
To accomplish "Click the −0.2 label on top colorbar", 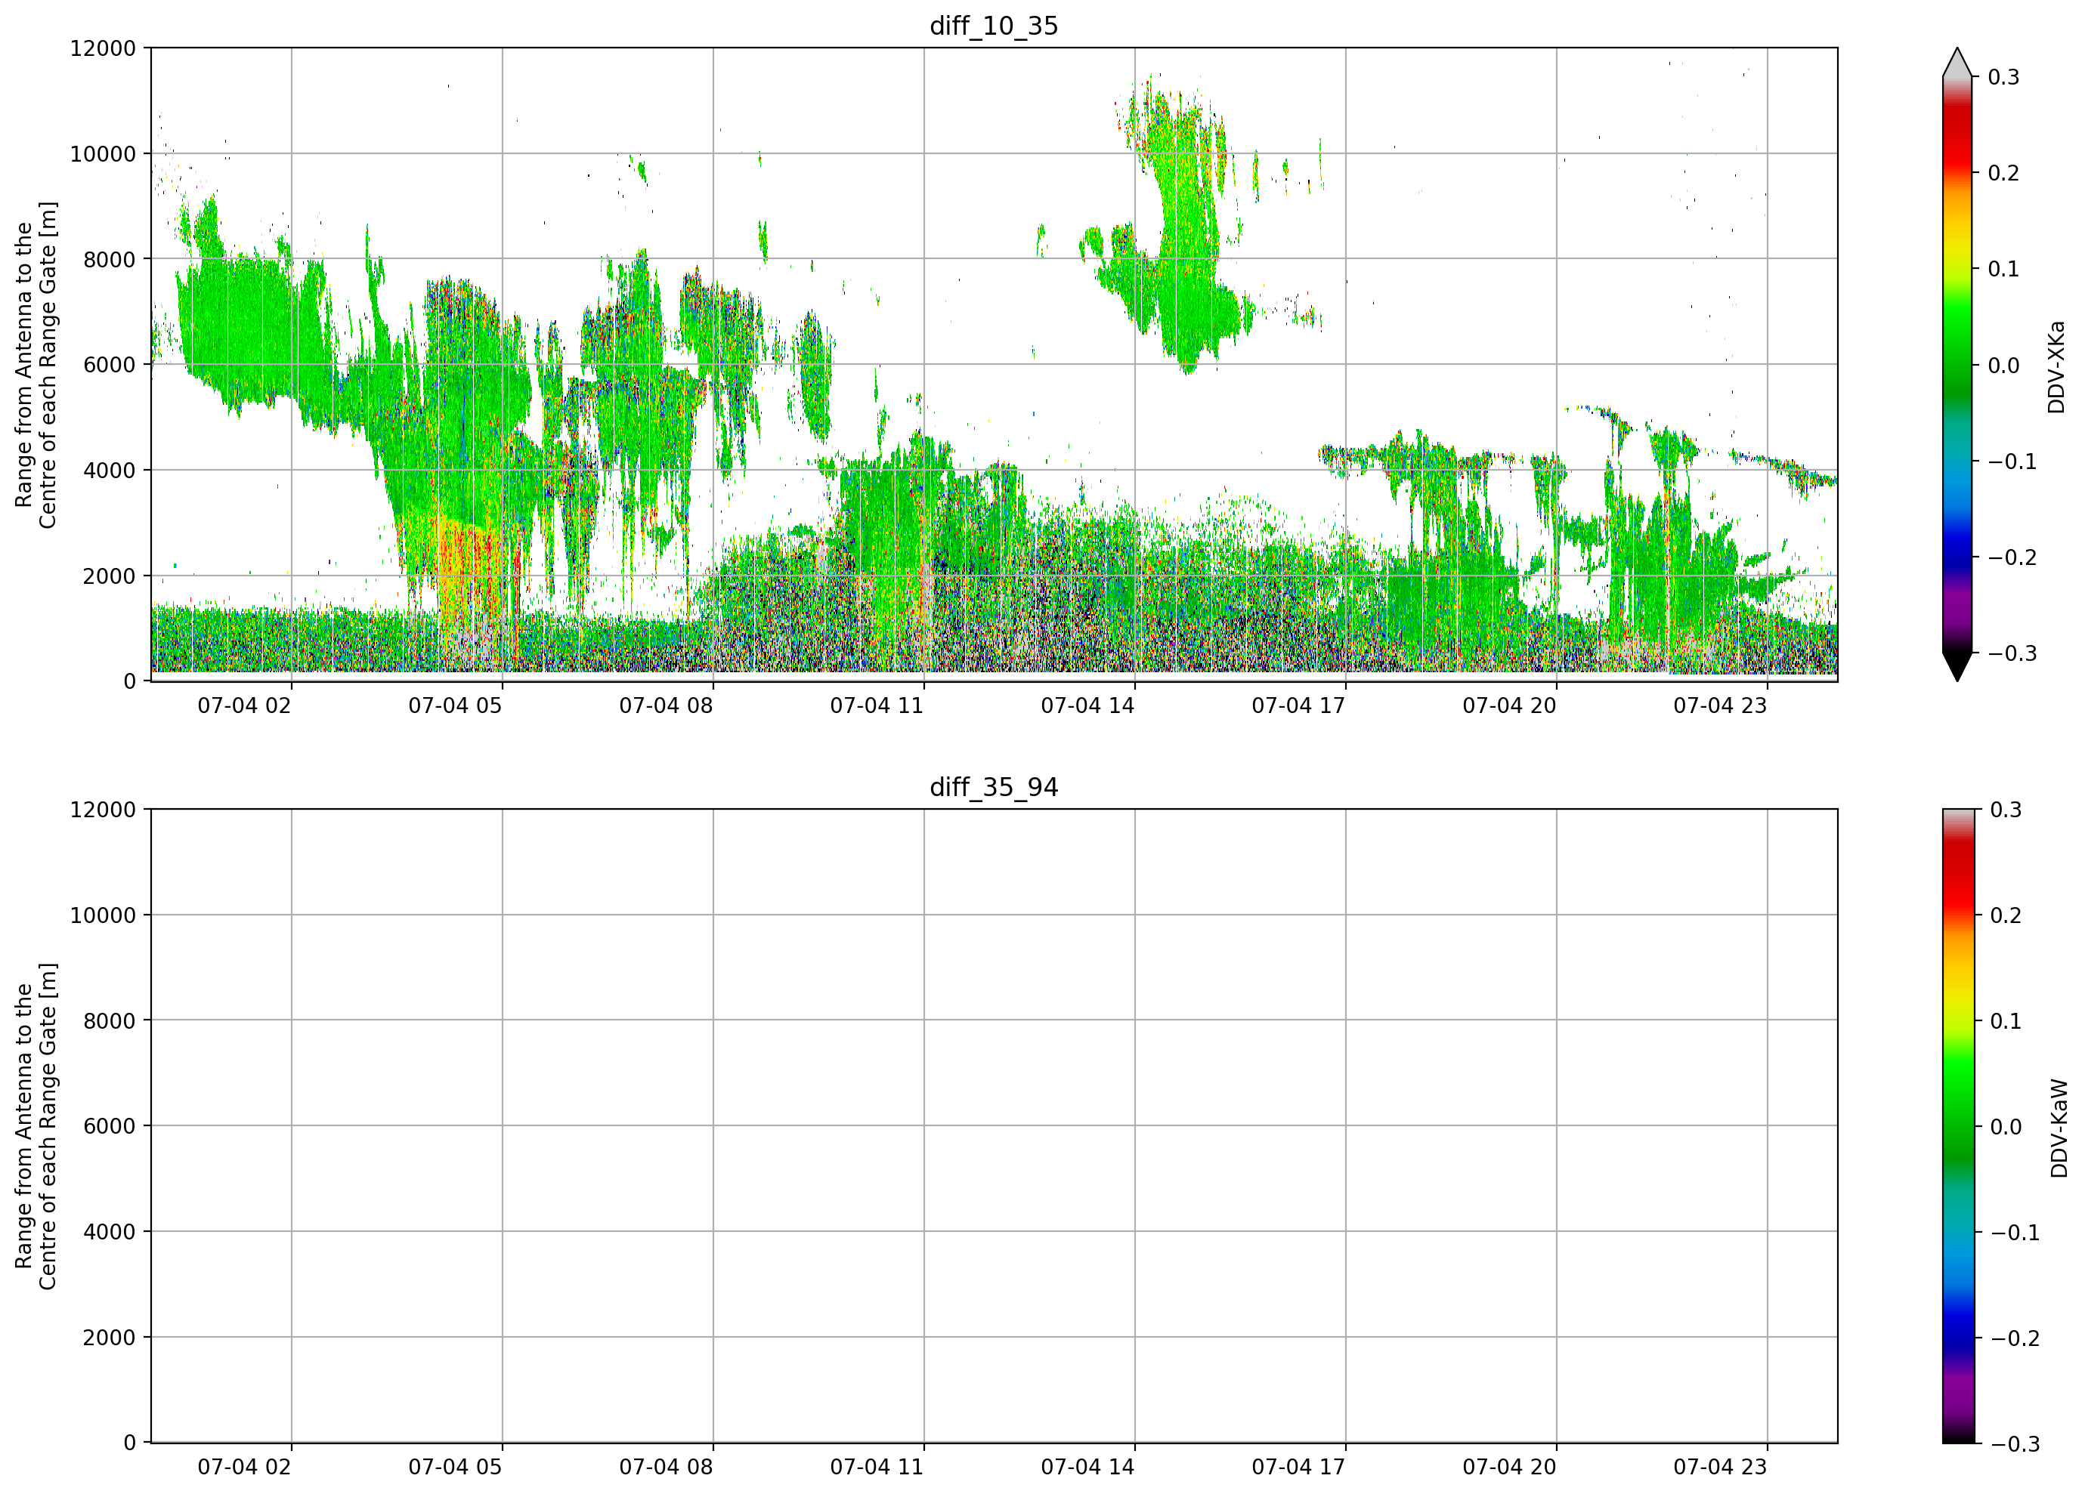I will 2013,557.
